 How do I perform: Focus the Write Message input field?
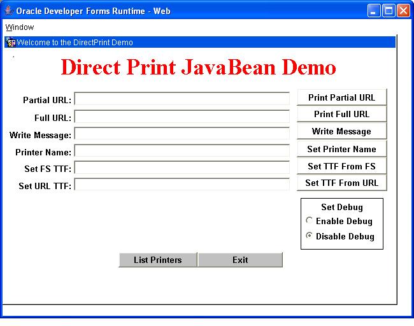[182, 134]
